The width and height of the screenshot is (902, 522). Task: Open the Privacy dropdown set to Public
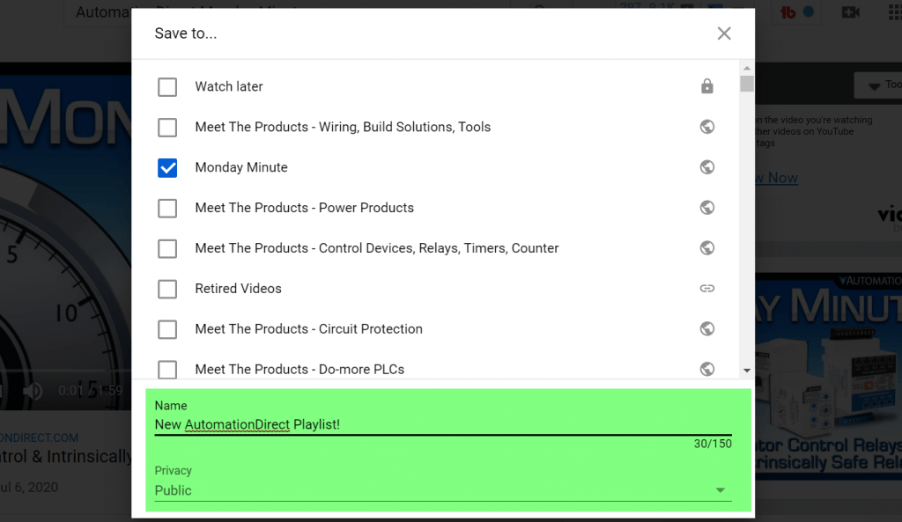[442, 490]
